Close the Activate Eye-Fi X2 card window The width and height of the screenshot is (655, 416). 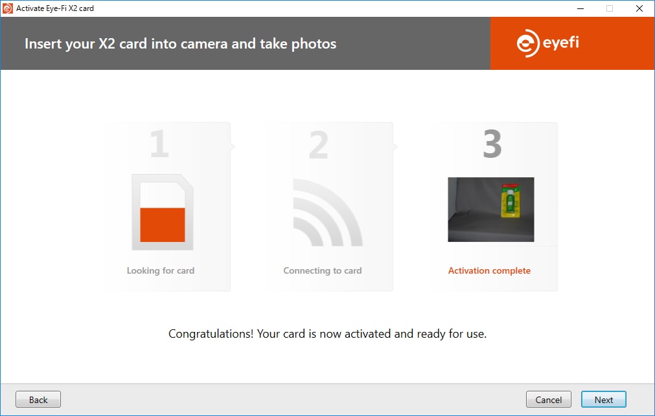point(639,8)
